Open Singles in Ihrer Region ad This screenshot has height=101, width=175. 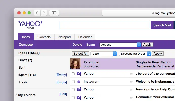153,62
